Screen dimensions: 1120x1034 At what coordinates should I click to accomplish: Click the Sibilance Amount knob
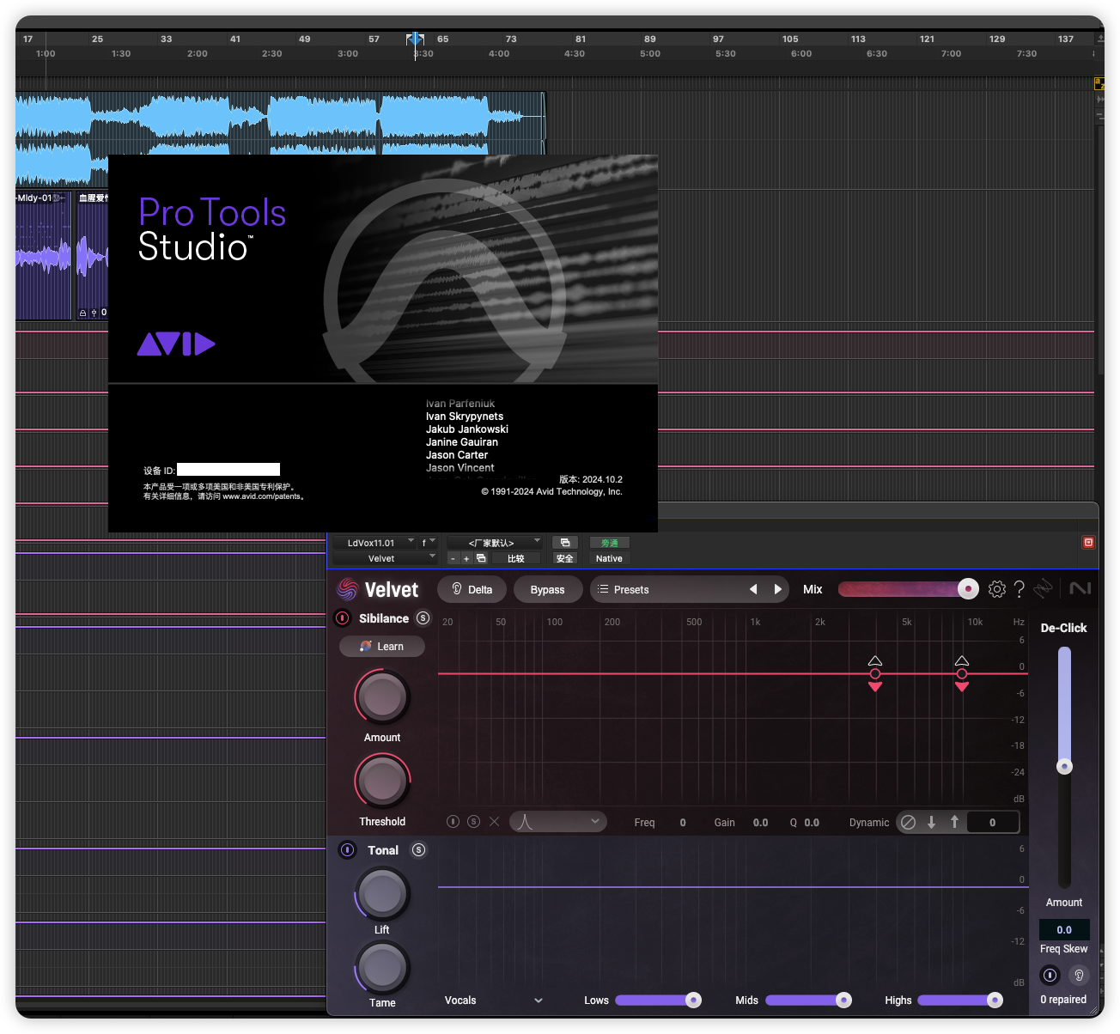point(382,696)
